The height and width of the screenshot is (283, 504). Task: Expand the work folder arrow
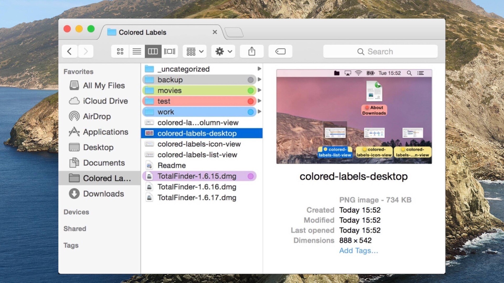tap(259, 112)
